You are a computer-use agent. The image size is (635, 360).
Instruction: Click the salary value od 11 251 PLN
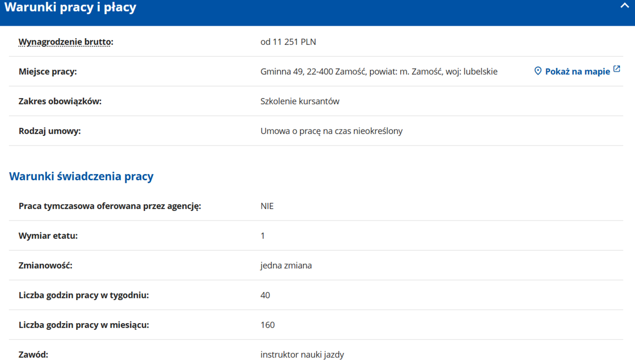pyautogui.click(x=288, y=42)
